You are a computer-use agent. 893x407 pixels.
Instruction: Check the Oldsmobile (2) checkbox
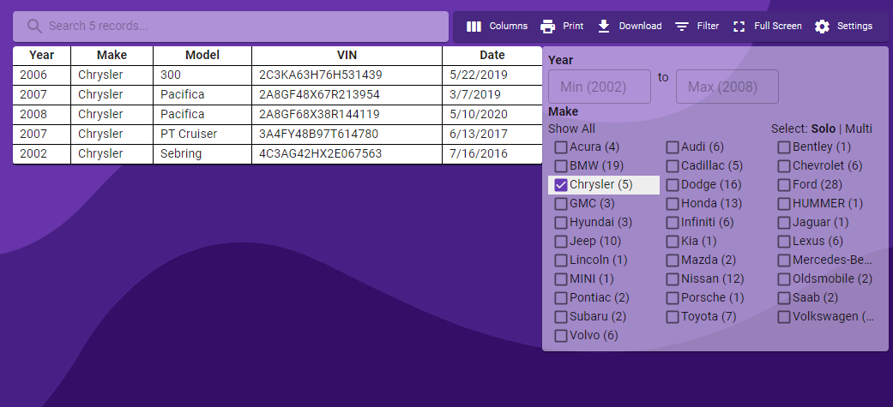point(784,279)
